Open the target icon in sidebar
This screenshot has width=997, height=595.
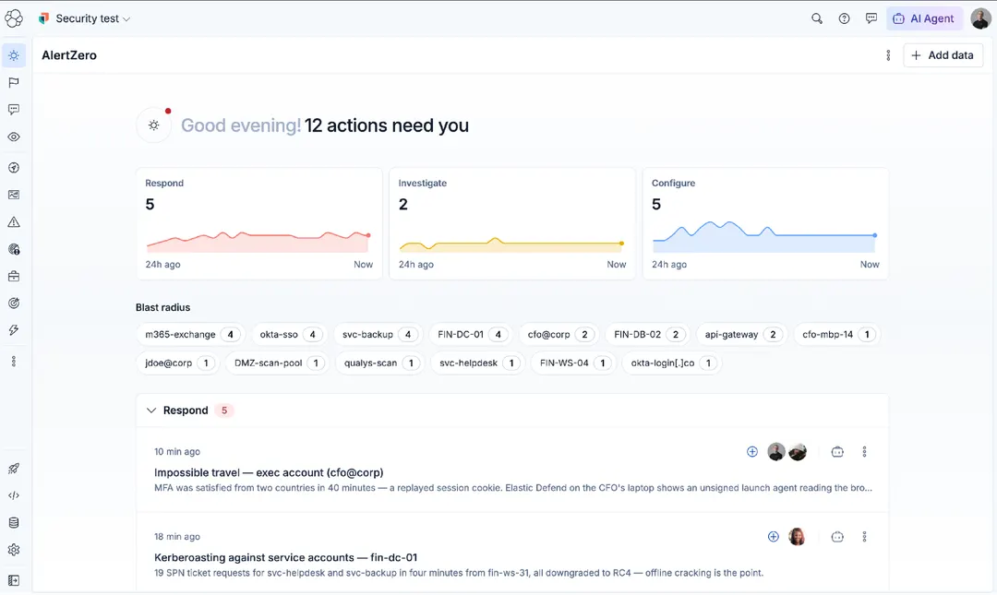(x=13, y=303)
